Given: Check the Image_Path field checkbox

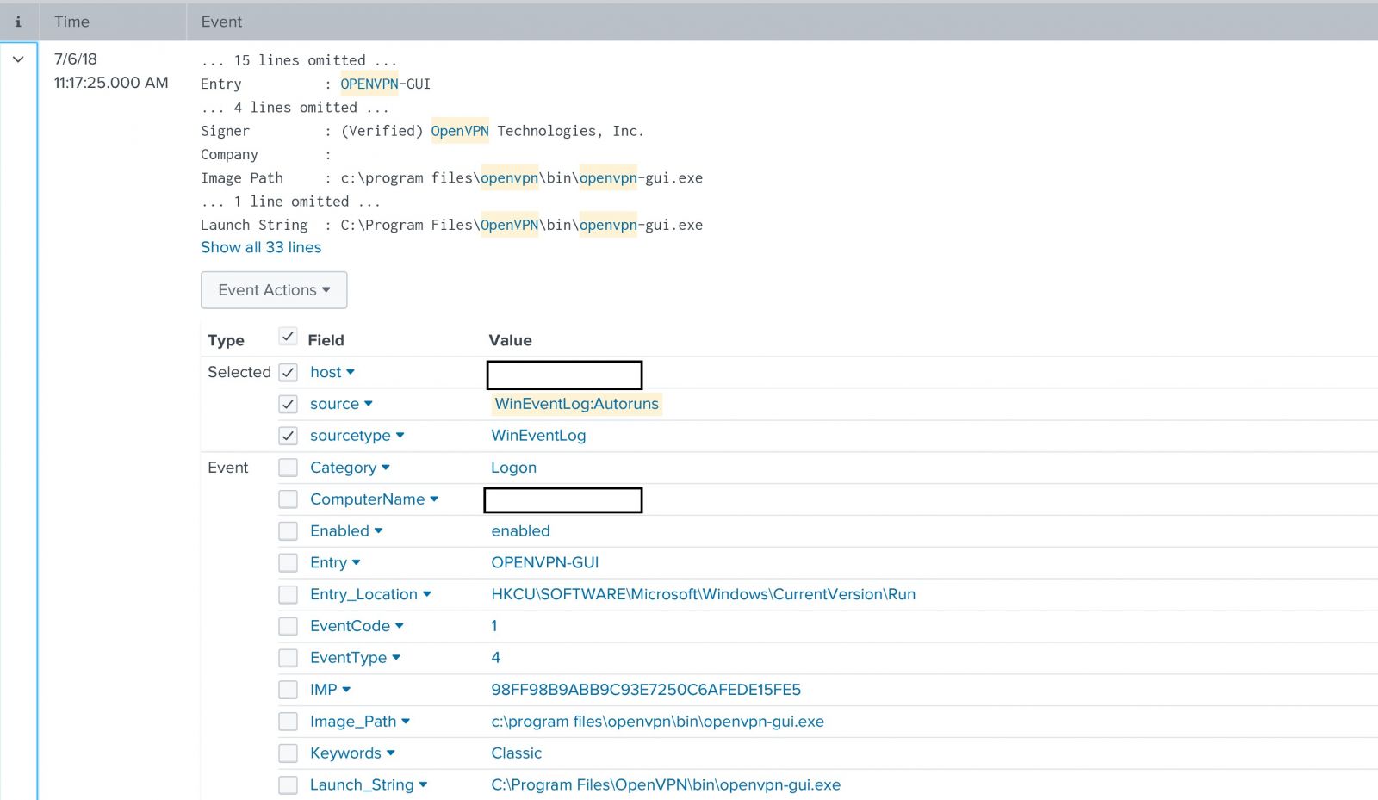Looking at the screenshot, I should 288,722.
